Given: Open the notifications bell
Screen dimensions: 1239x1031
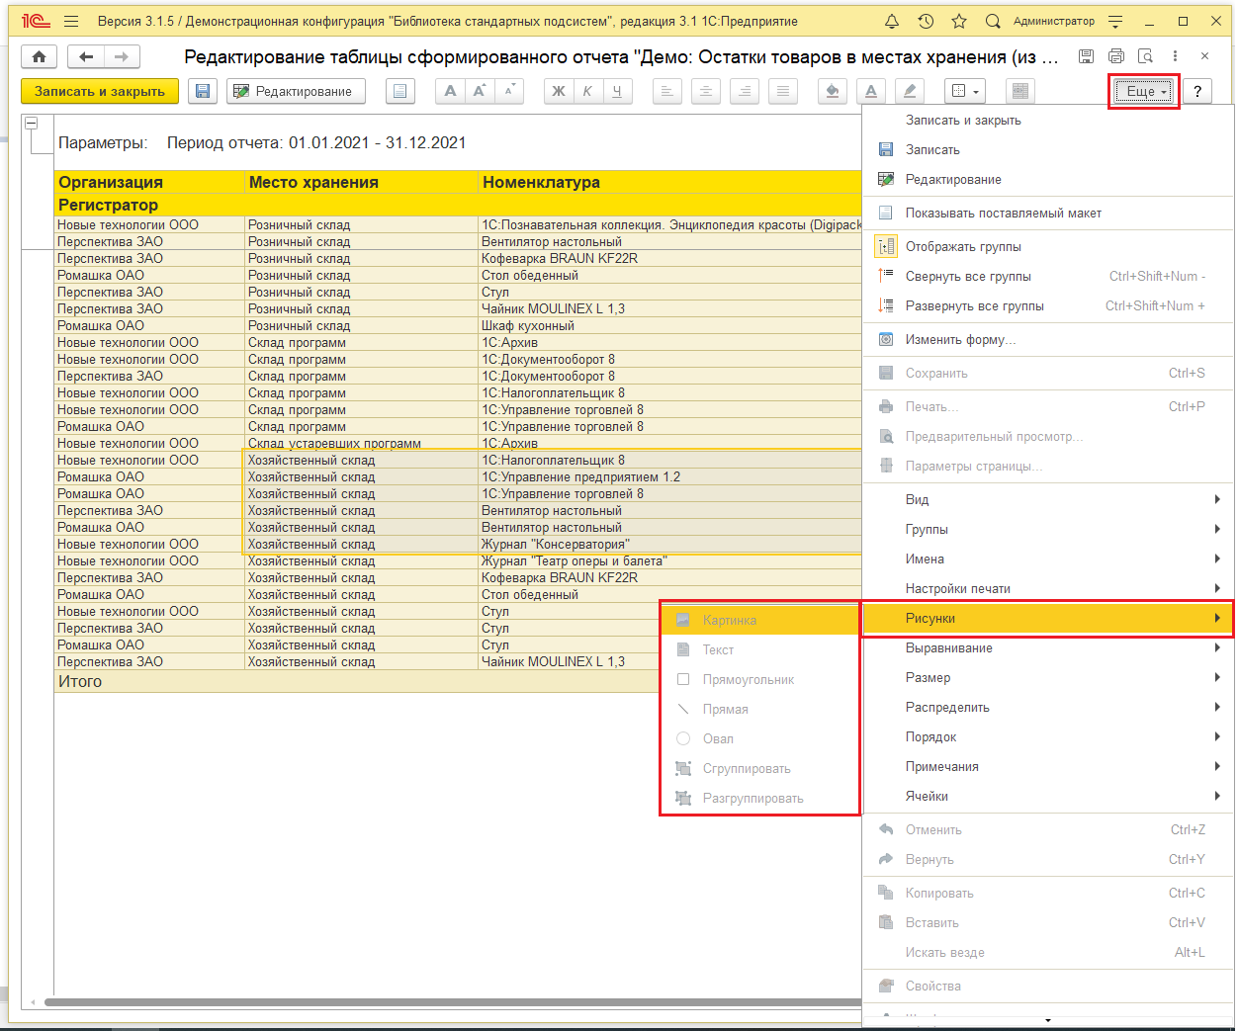Looking at the screenshot, I should [892, 21].
